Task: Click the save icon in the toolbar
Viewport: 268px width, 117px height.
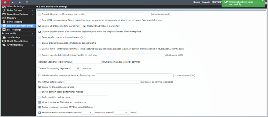Action: 5,2
